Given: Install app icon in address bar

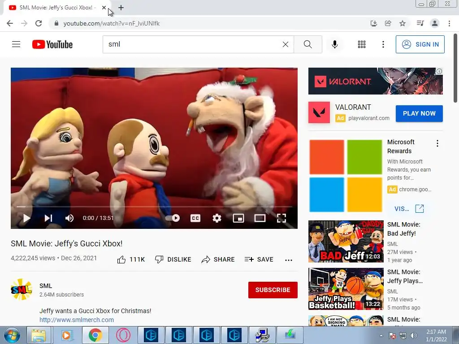Looking at the screenshot, I should point(373,23).
